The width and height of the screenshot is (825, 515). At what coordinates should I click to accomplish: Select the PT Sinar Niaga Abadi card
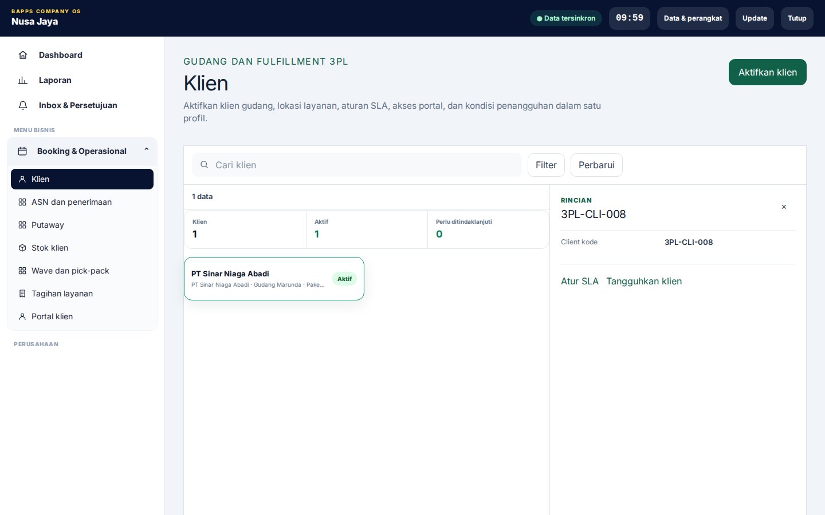[274, 279]
